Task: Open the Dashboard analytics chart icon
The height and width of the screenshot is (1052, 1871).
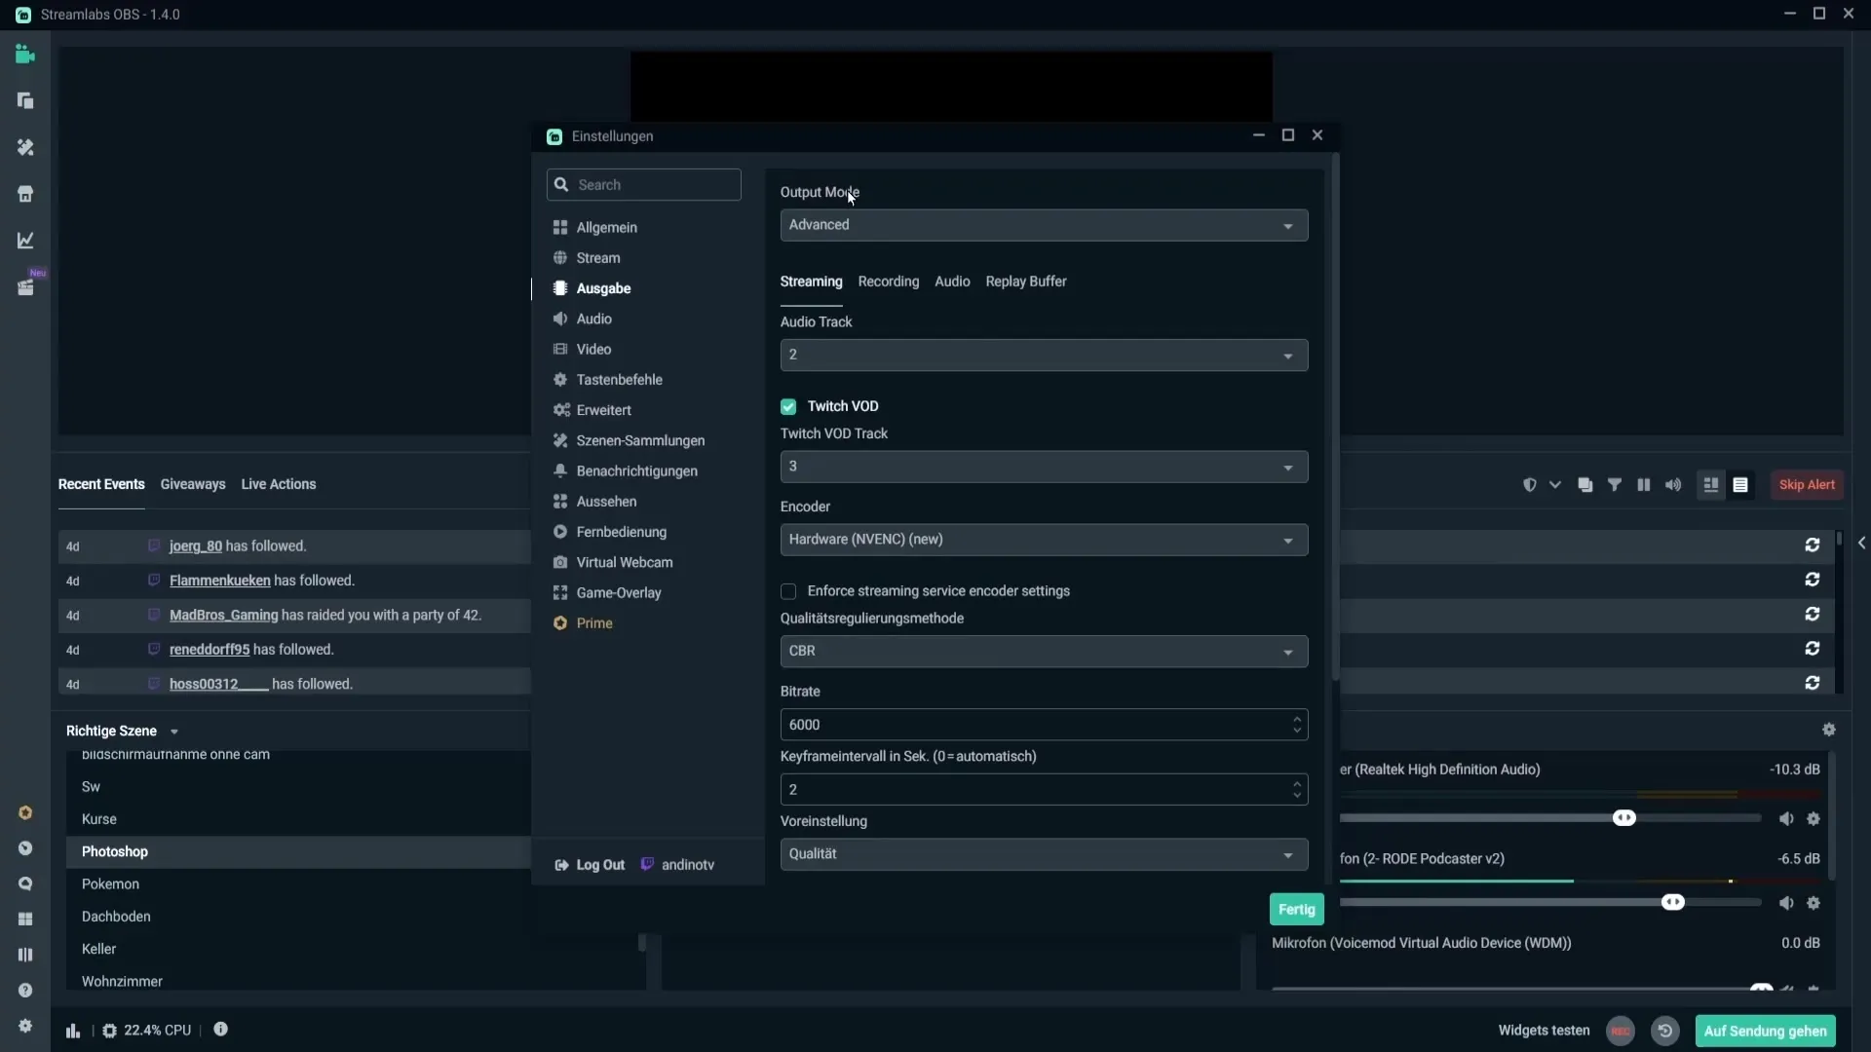Action: [x=25, y=241]
